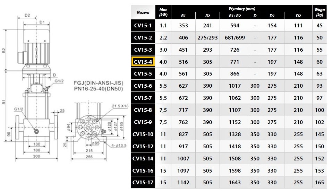Select the 256 base width dimension
Image resolution: width=333 pixels, height=193 pixels.
pos(89,157)
